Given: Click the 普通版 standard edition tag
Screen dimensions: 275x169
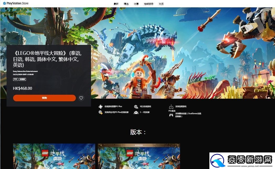Looking at the screenshot, I should 23,79.
